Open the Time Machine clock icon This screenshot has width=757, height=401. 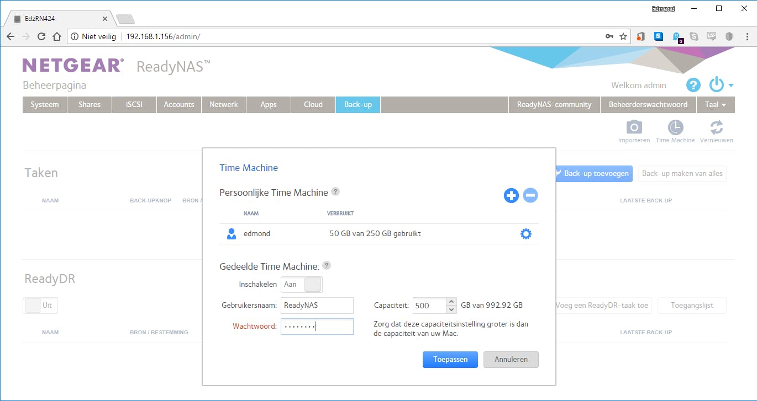(x=675, y=127)
